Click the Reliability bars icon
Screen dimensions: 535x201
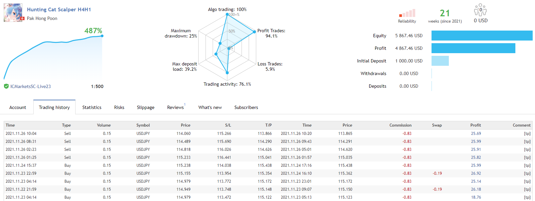click(x=407, y=13)
